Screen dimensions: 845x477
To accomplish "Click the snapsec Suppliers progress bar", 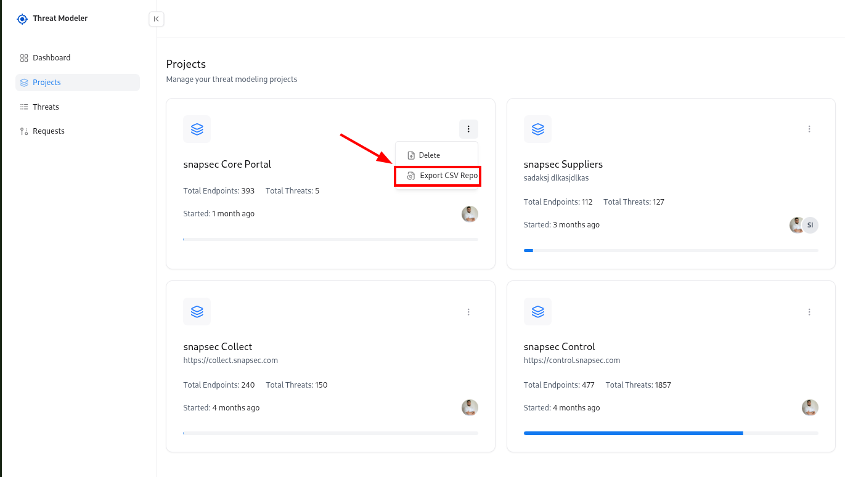I will click(671, 250).
